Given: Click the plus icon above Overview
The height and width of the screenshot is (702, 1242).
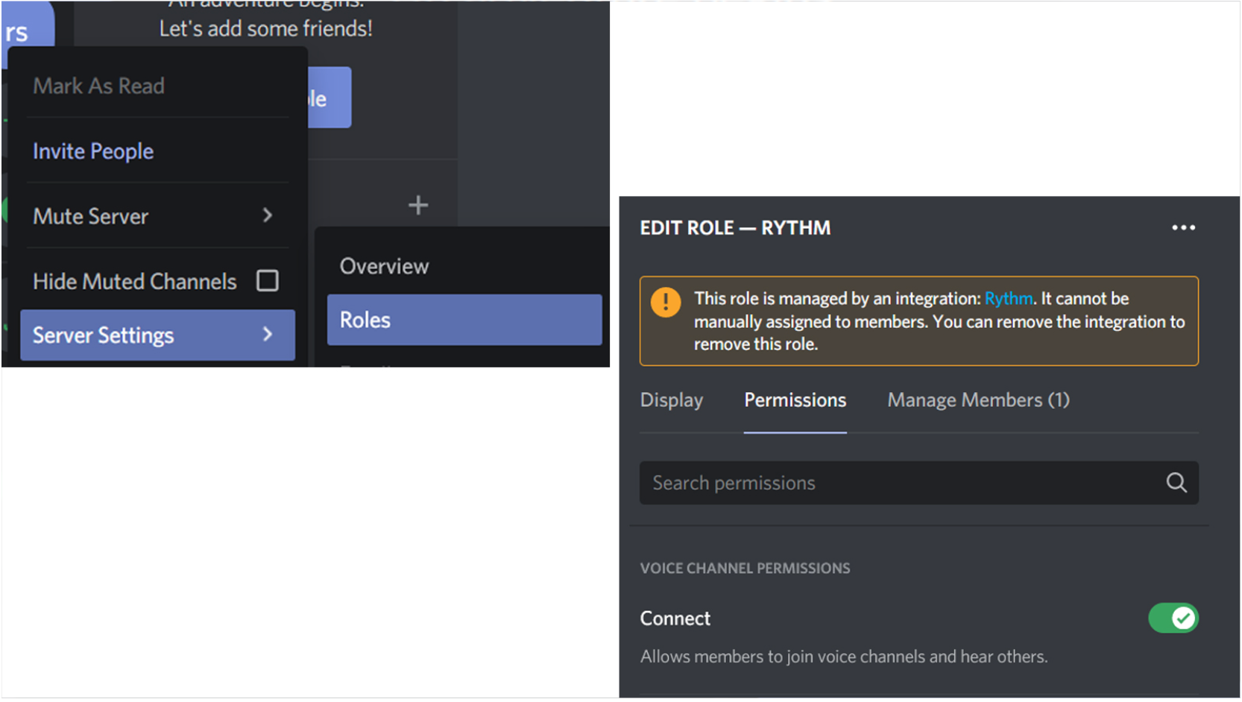Looking at the screenshot, I should coord(418,205).
